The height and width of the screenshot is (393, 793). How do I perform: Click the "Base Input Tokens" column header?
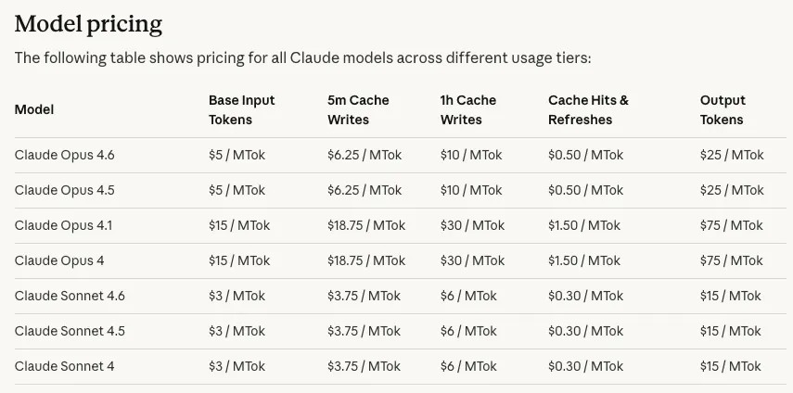pos(241,109)
